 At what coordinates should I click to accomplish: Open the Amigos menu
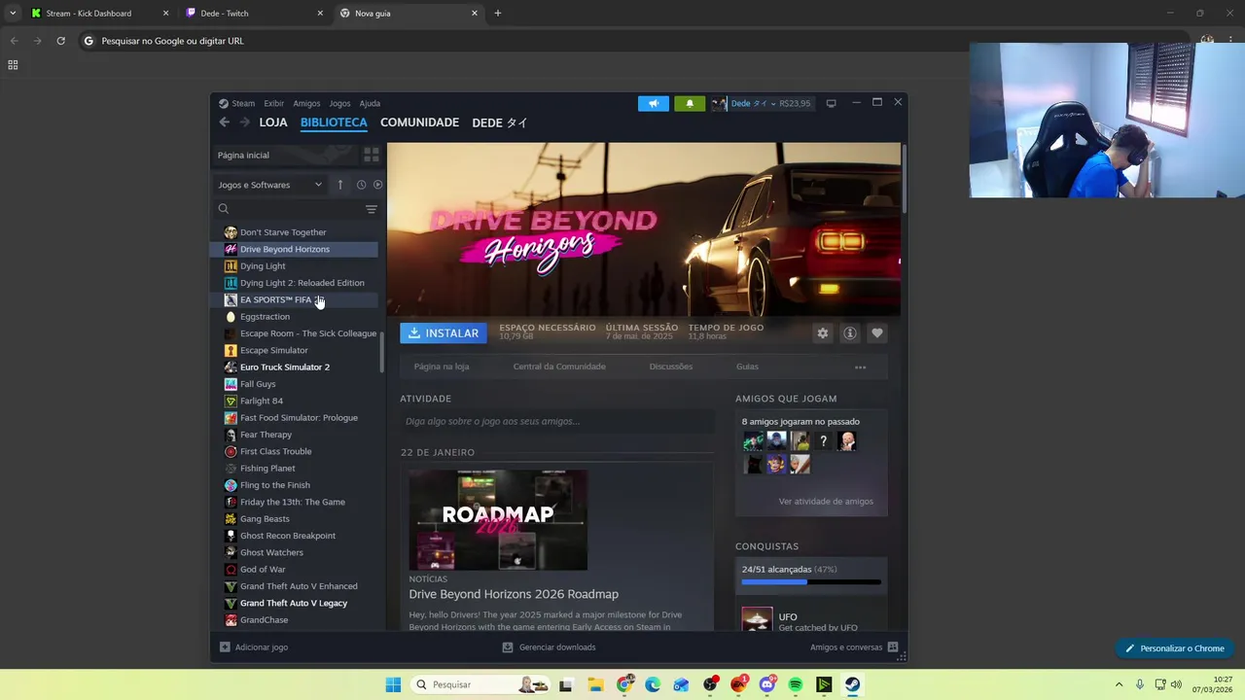(306, 103)
